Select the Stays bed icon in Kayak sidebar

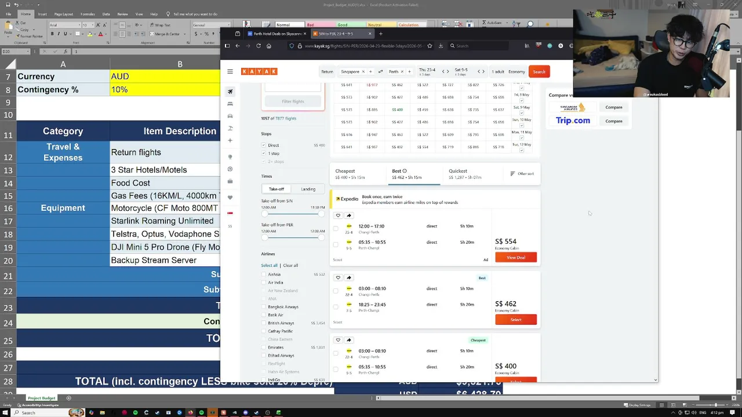tap(230, 104)
